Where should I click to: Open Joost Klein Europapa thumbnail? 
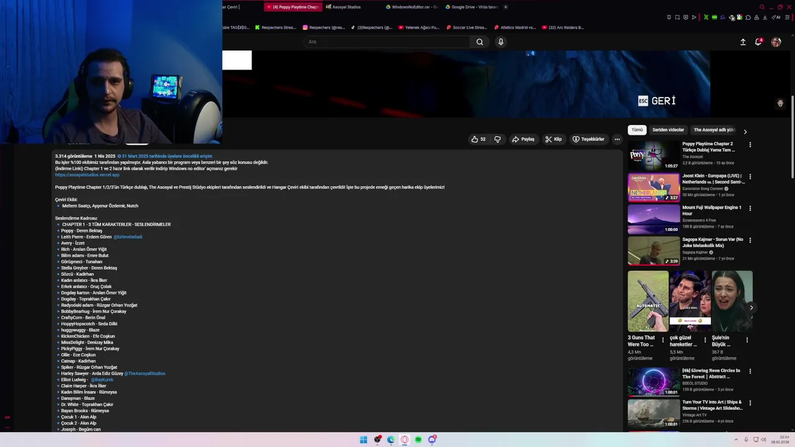click(x=653, y=187)
